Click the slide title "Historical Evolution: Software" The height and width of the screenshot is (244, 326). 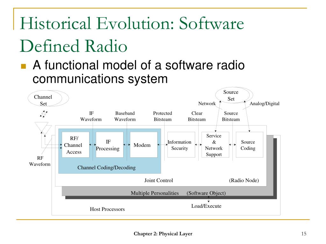[132, 23]
